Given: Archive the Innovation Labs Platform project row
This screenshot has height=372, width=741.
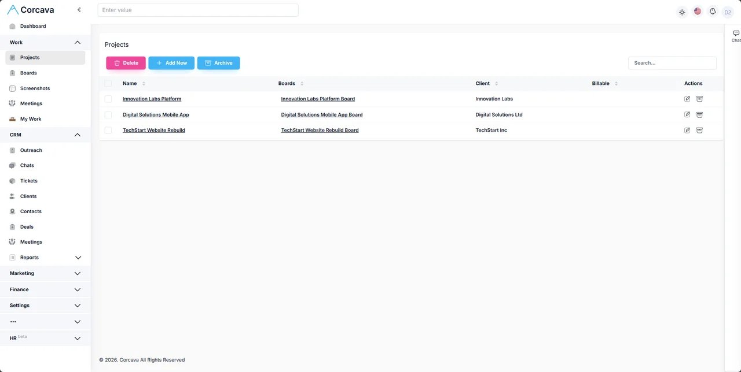Looking at the screenshot, I should click(699, 99).
